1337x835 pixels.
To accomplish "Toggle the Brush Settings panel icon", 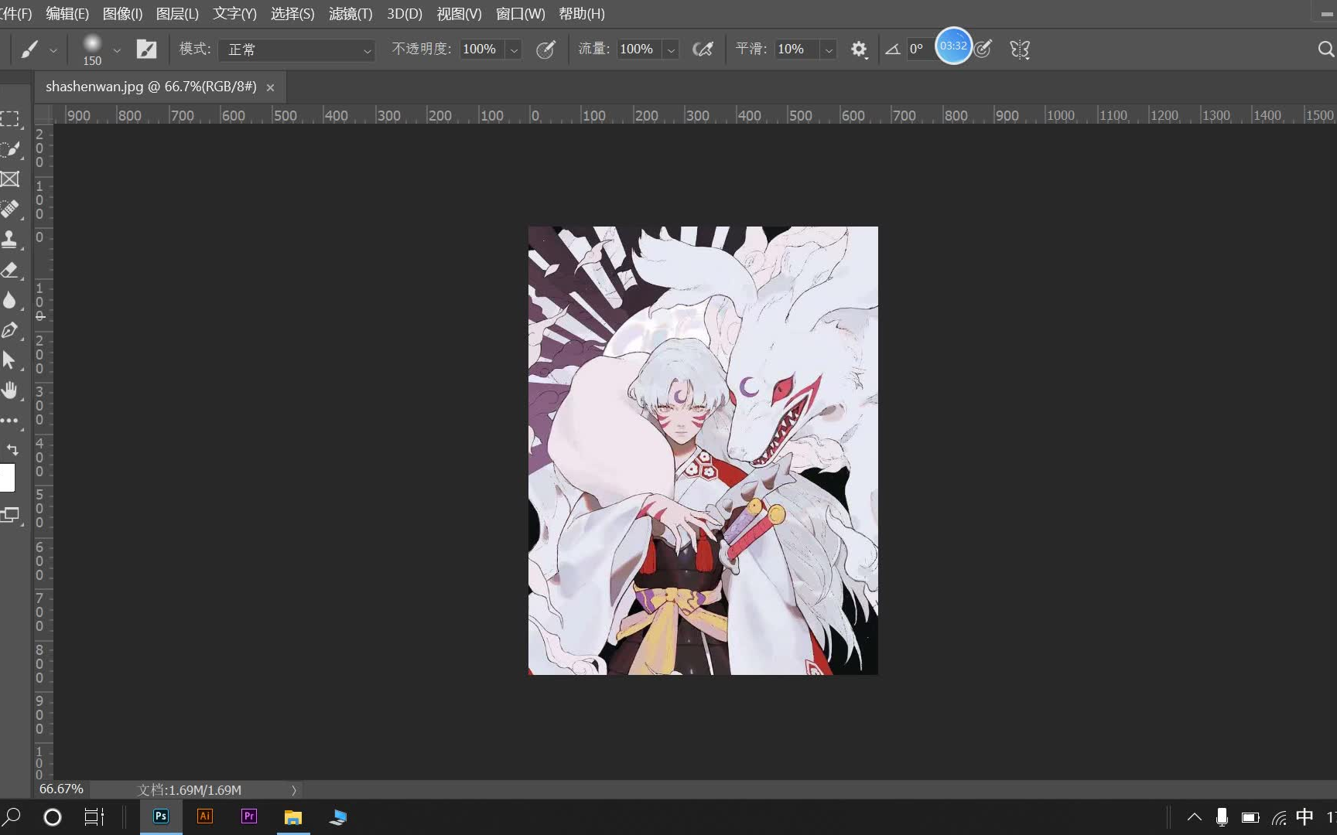I will (x=146, y=49).
